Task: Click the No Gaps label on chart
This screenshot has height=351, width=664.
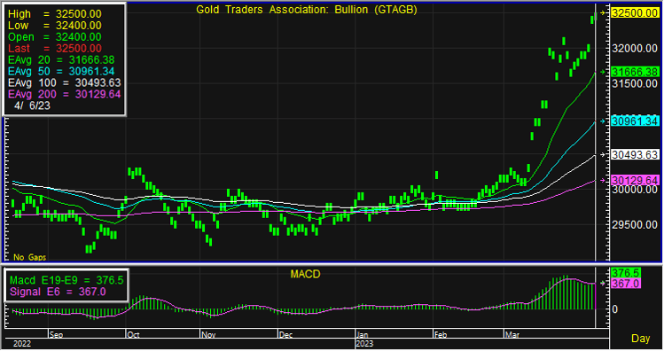Action: pyautogui.click(x=29, y=257)
